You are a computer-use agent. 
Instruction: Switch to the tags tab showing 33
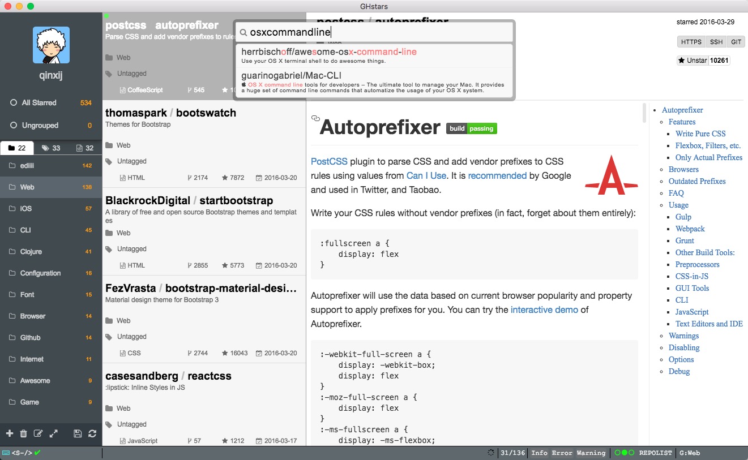(x=51, y=148)
